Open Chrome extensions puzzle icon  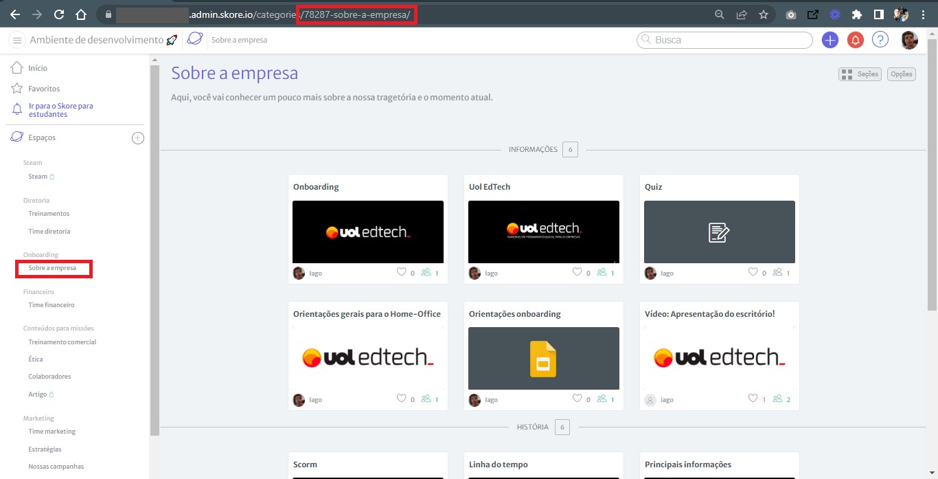[x=856, y=14]
